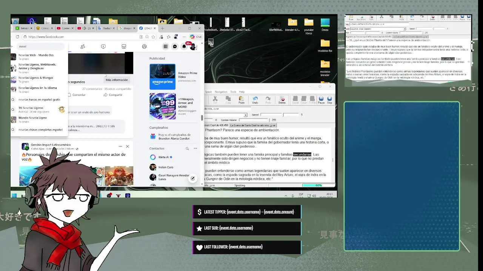Viewport: 483px width, 271px height.
Task: Click the Delete icon in the reader toolbar
Action: [x=282, y=100]
